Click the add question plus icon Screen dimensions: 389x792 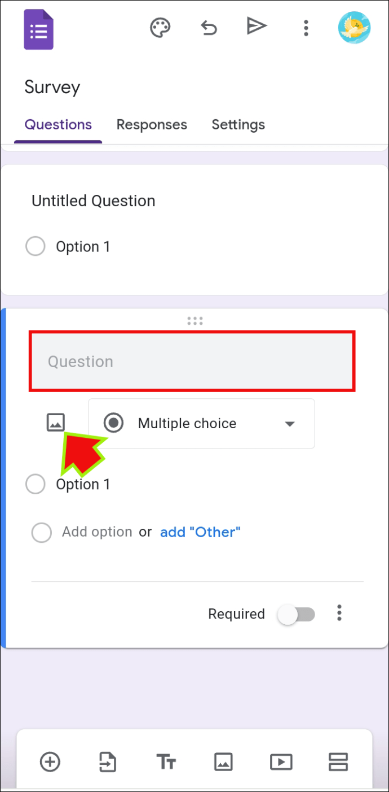(50, 762)
